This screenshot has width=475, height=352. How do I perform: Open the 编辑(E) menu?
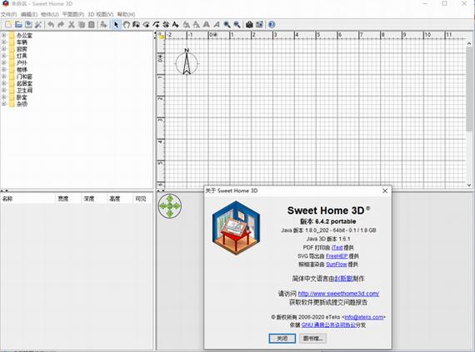[29, 14]
